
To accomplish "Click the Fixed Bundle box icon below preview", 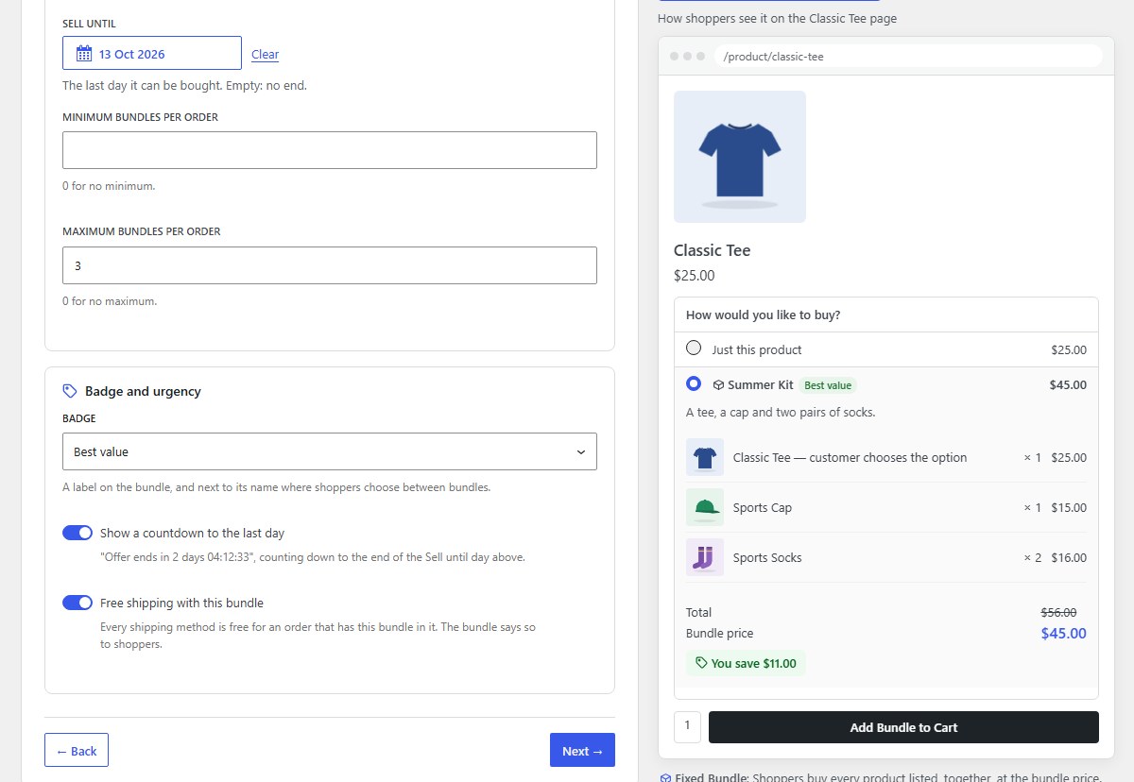I will pyautogui.click(x=665, y=778).
